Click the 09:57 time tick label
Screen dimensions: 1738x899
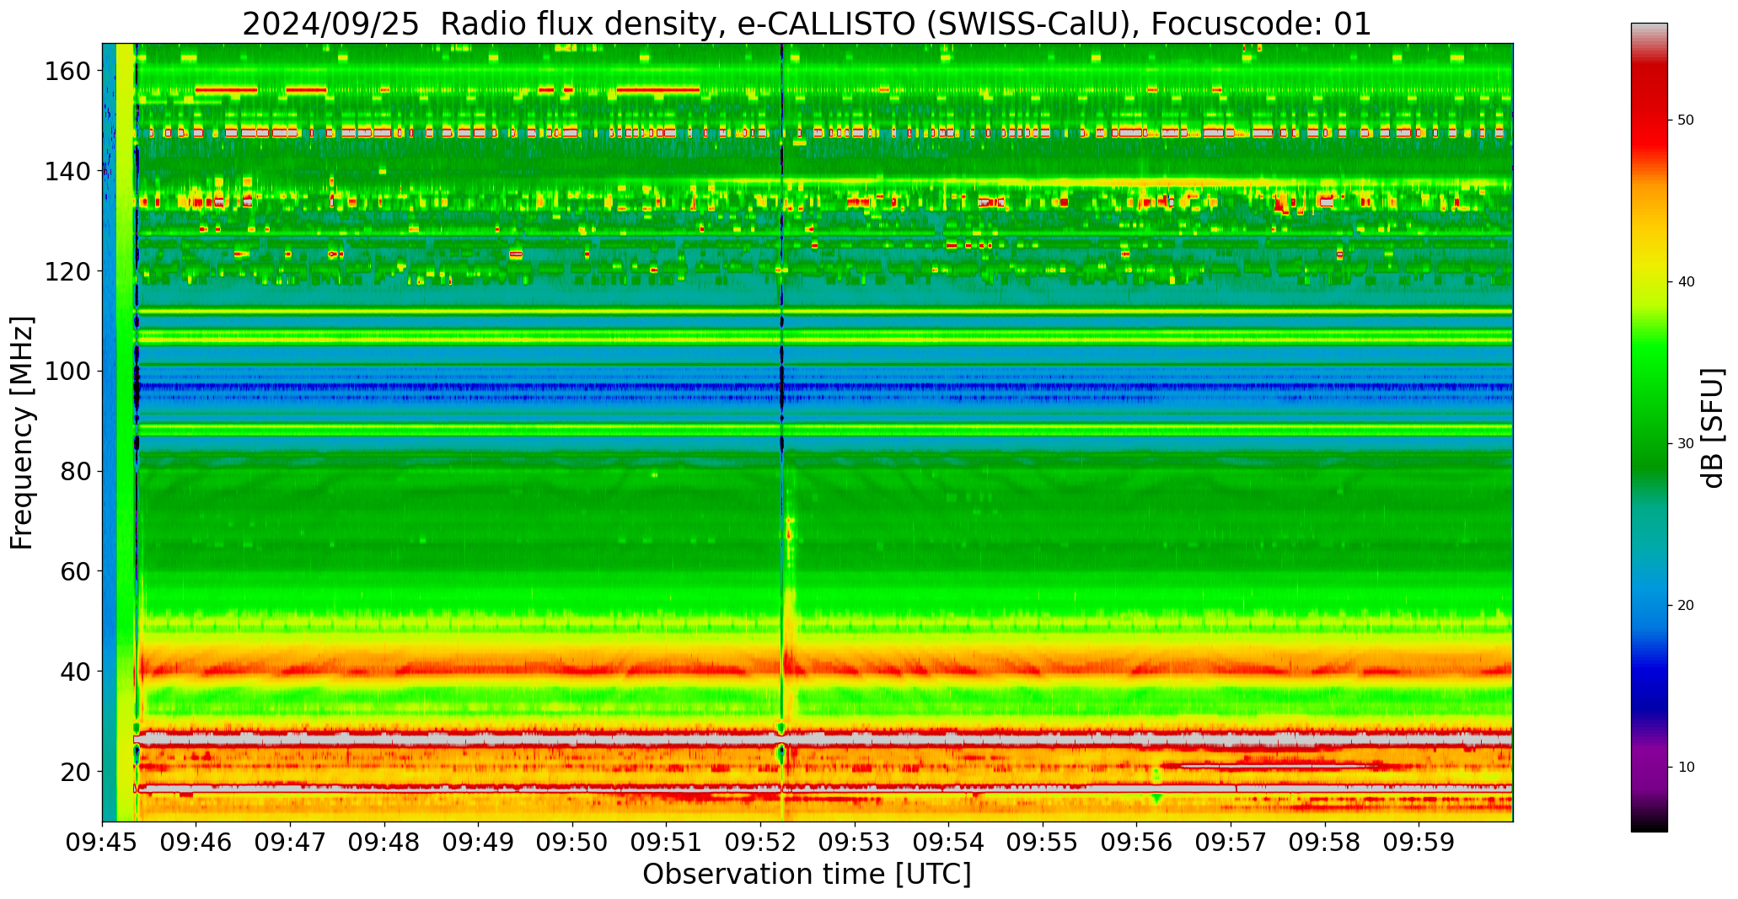click(1231, 843)
